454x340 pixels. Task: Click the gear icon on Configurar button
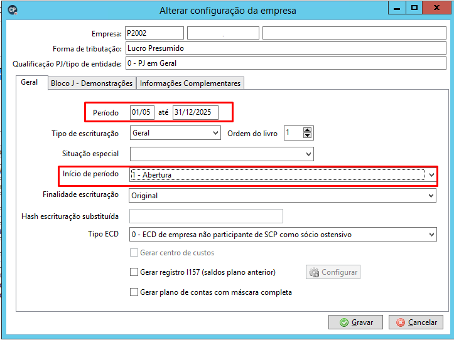click(314, 272)
